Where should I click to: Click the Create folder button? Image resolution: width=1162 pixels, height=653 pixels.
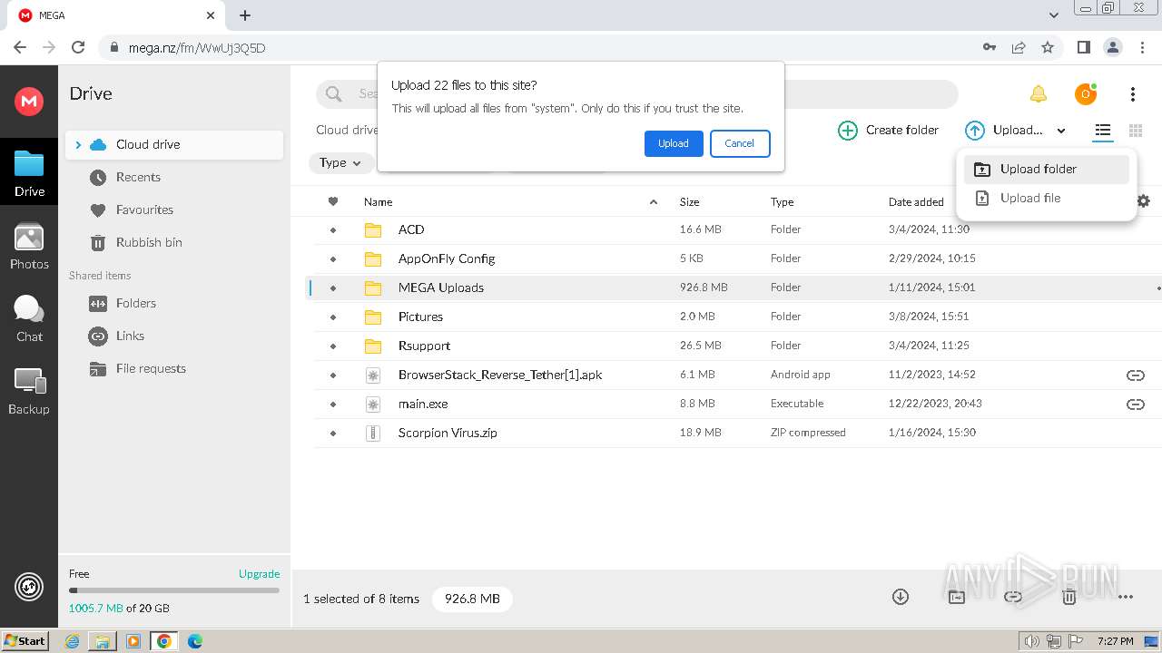click(x=888, y=131)
